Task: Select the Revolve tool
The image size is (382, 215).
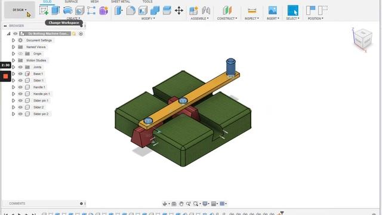Action: (67, 11)
